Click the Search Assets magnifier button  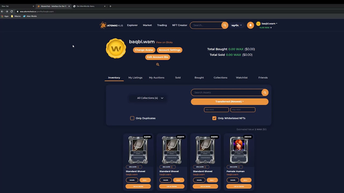point(265,92)
